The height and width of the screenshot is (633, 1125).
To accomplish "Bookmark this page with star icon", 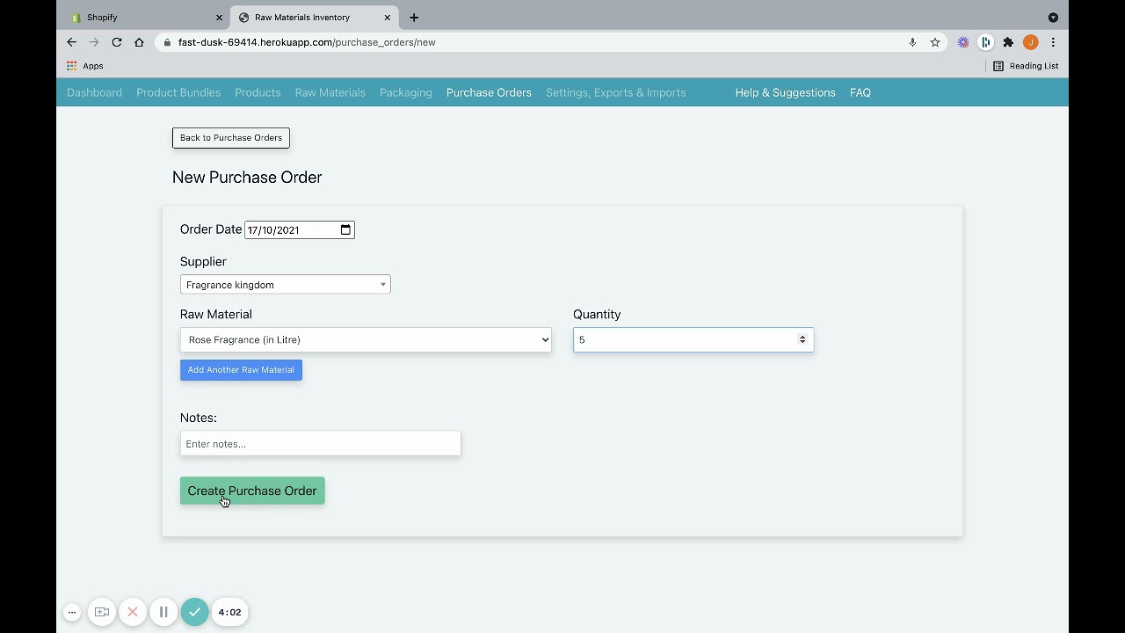I will point(935,42).
